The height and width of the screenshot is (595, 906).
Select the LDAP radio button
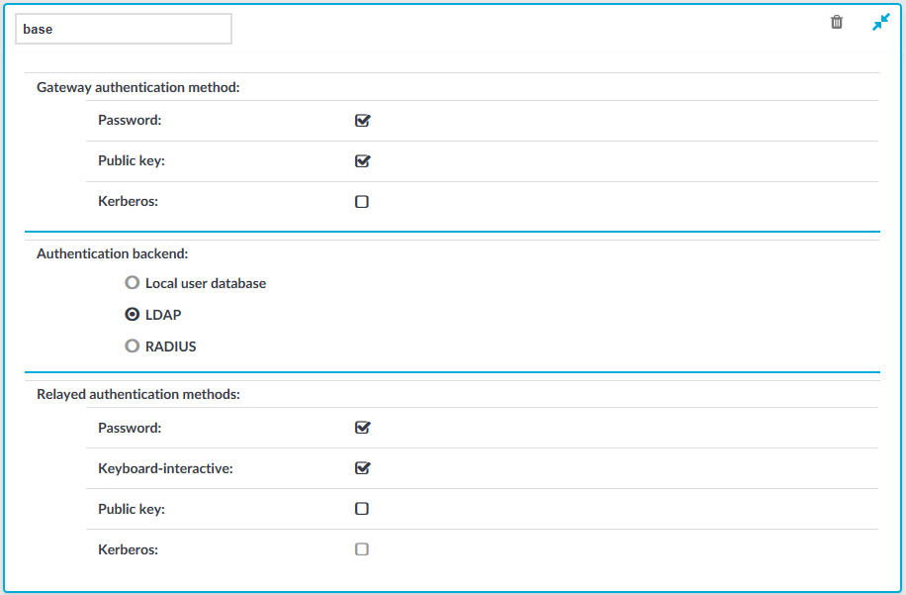[x=133, y=315]
